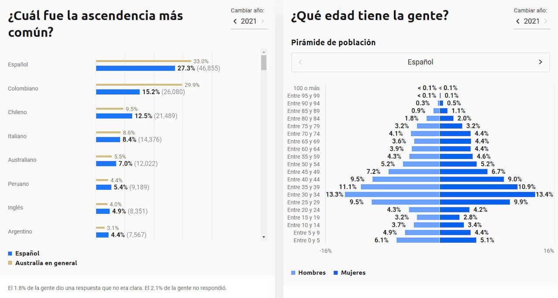Image resolution: width=558 pixels, height=298 pixels.
Task: Click the next year arrow on age chart
Action: click(546, 21)
